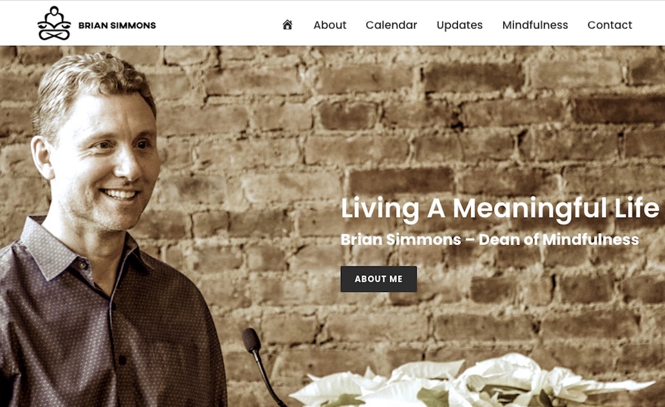Go to the Calendar page

[x=392, y=25]
